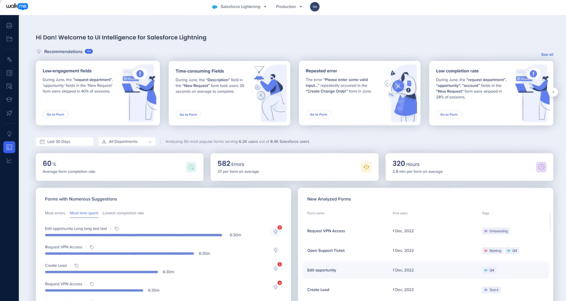566x301 pixels.
Task: Go to Form on Repeated error card
Action: pos(318,114)
